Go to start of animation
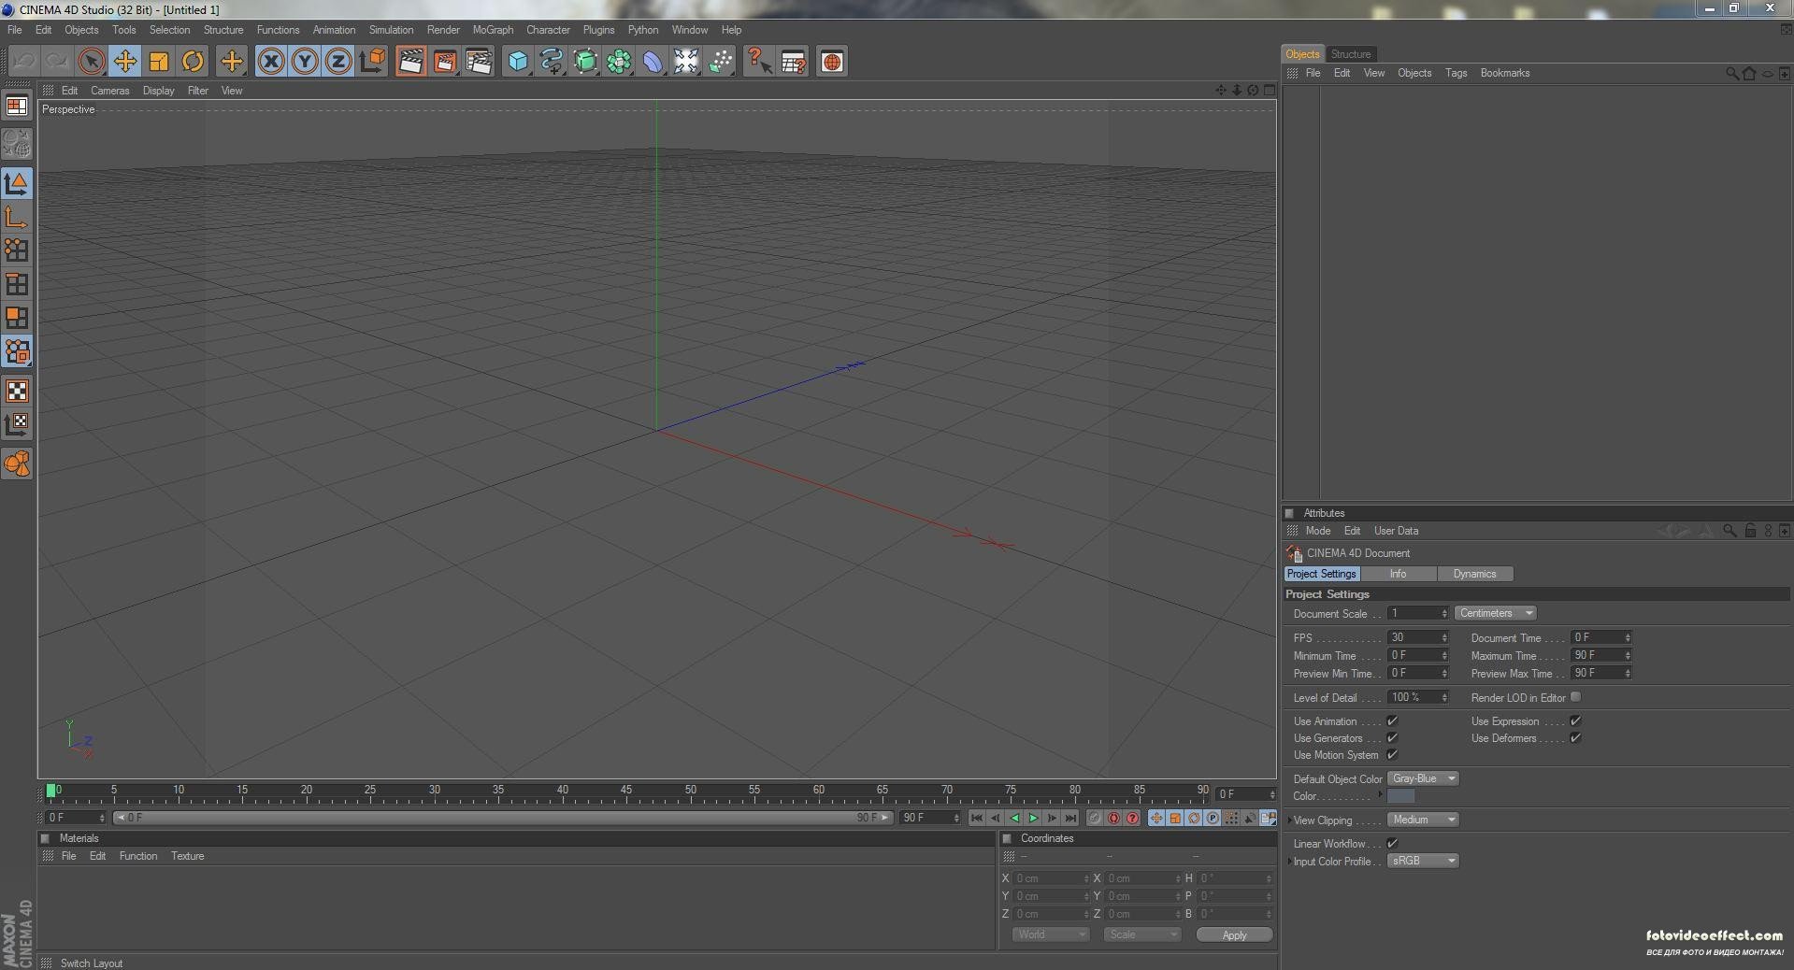Image resolution: width=1794 pixels, height=970 pixels. tap(977, 819)
